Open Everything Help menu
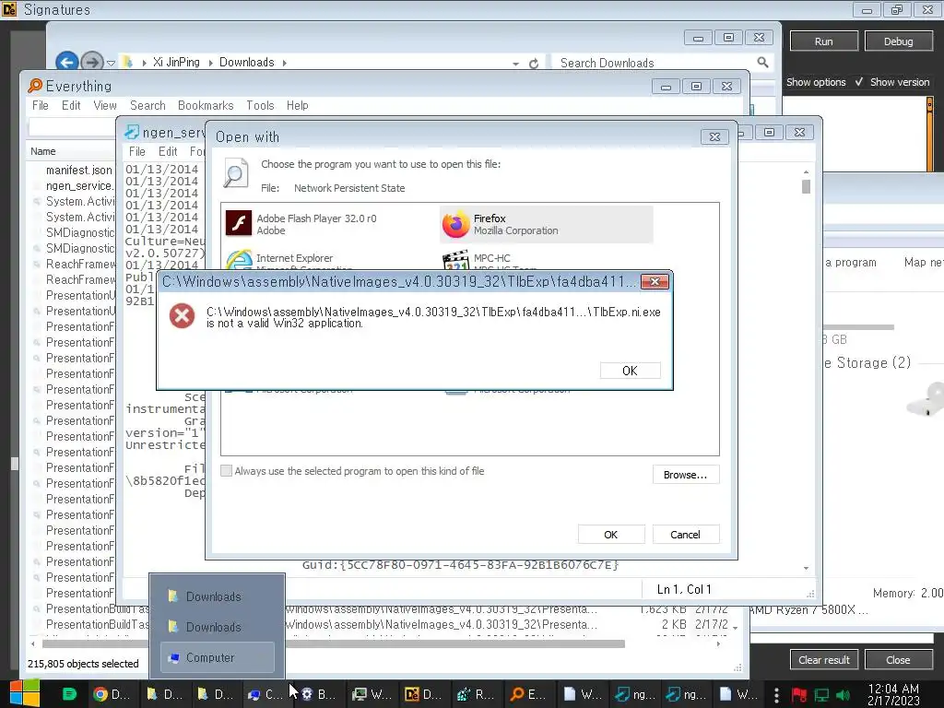This screenshot has width=944, height=708. click(x=298, y=105)
